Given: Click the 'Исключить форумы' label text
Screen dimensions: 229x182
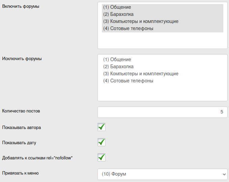Looking at the screenshot, I should [x=22, y=58].
